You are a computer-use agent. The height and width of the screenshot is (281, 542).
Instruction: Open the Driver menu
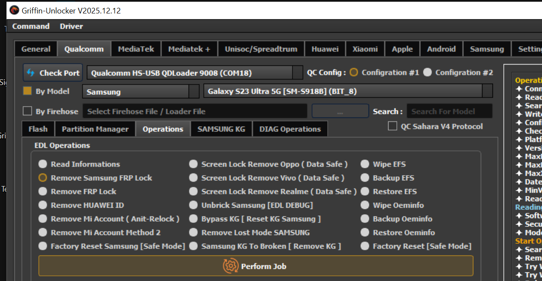click(71, 26)
